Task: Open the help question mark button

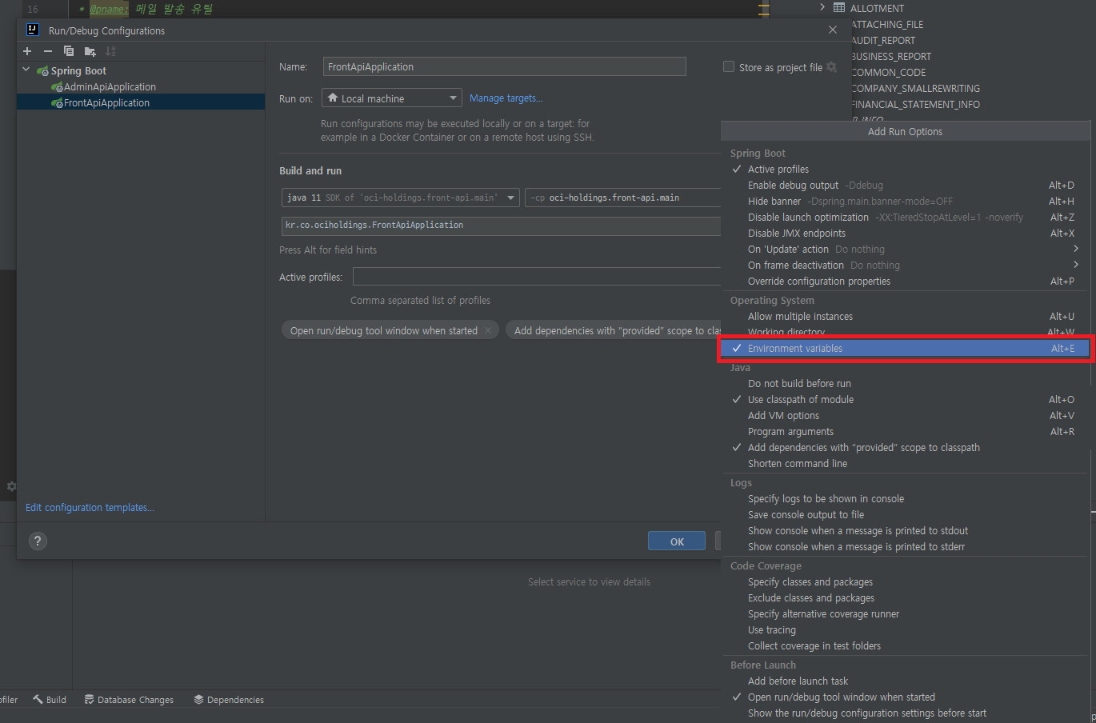Action: [x=38, y=541]
